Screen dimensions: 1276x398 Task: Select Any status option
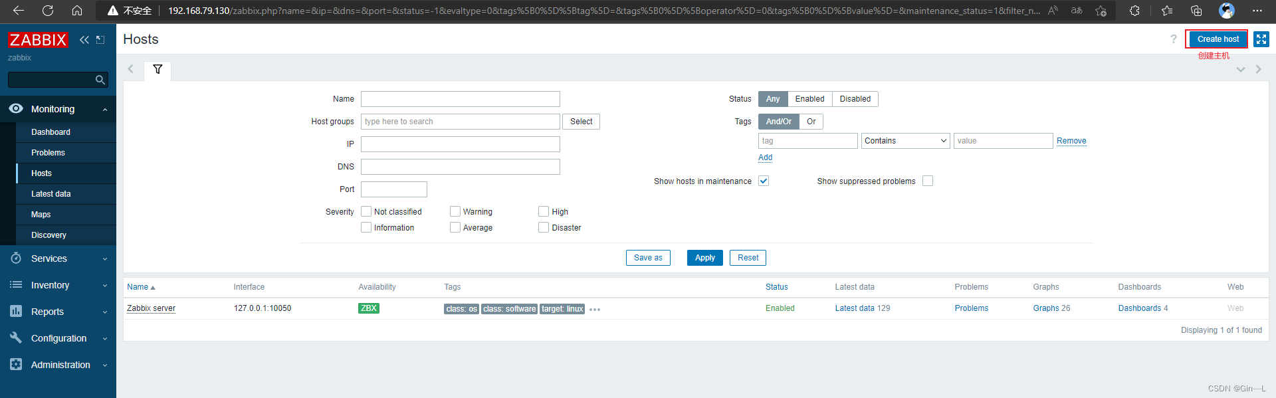pos(773,99)
